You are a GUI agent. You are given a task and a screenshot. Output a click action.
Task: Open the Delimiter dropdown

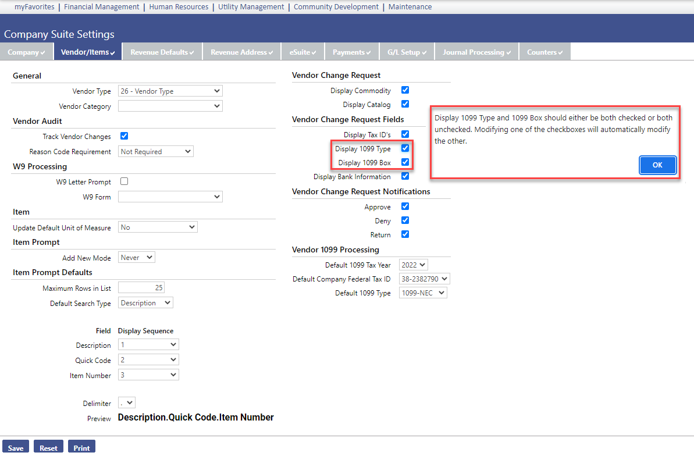tap(126, 402)
